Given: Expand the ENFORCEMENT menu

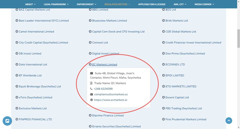Looking at the screenshot, I should pyautogui.click(x=86, y=4).
